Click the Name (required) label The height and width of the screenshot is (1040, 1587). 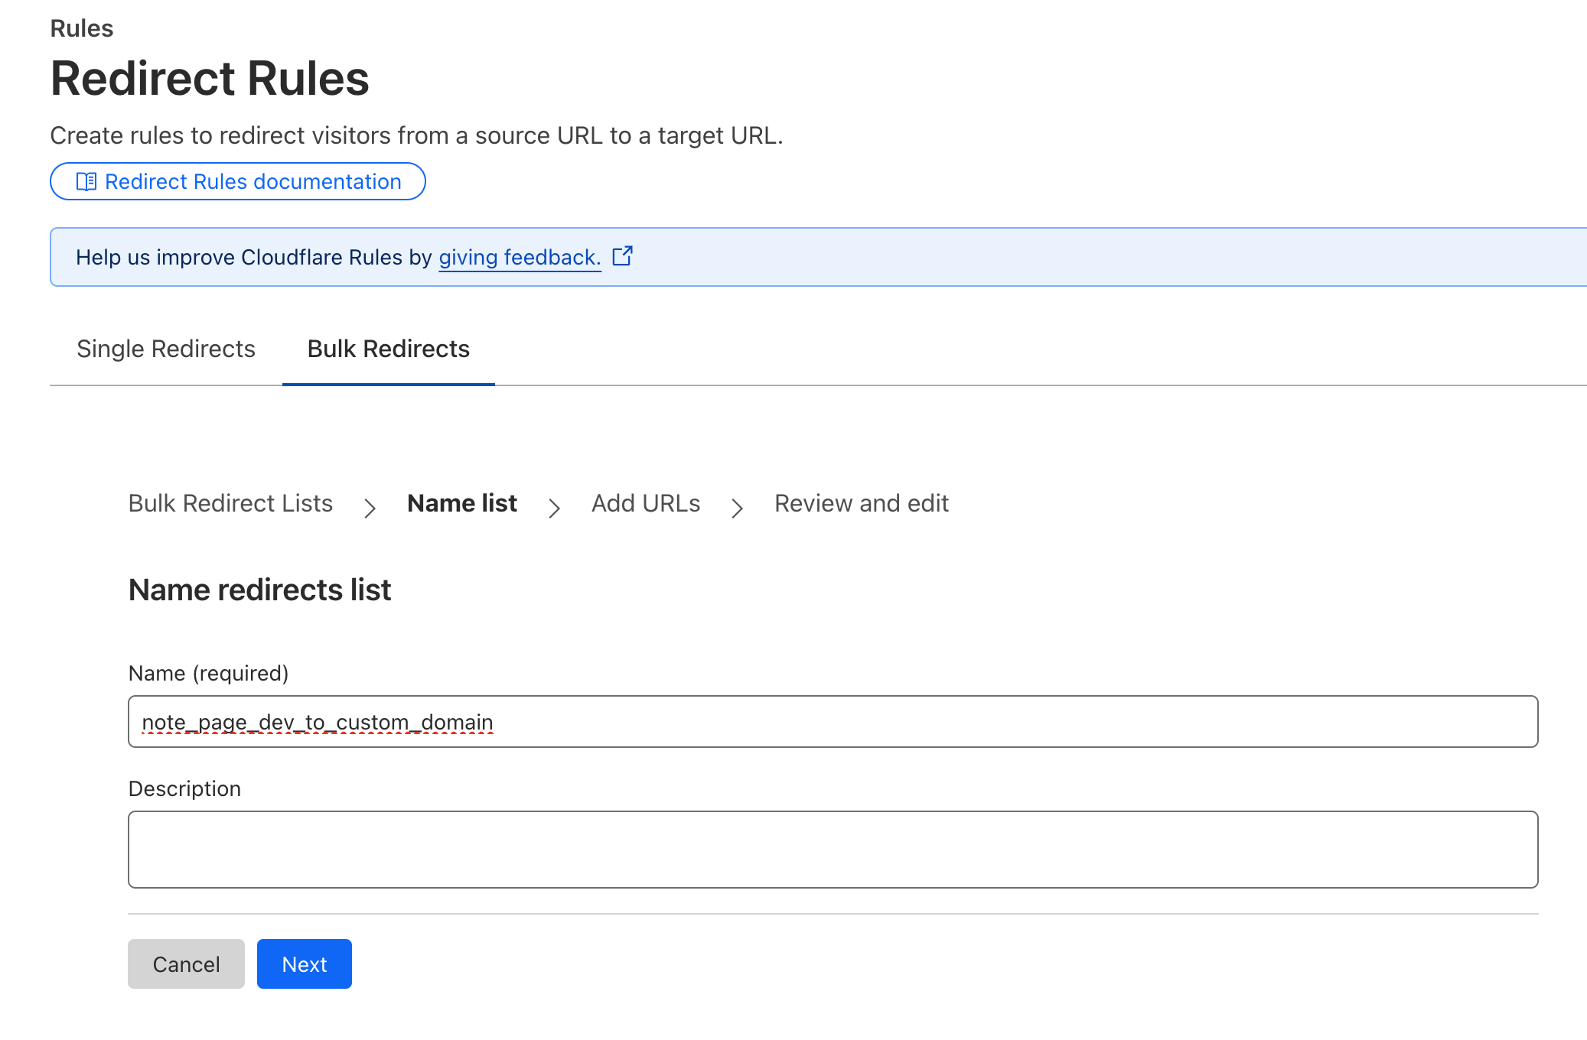[x=208, y=673]
